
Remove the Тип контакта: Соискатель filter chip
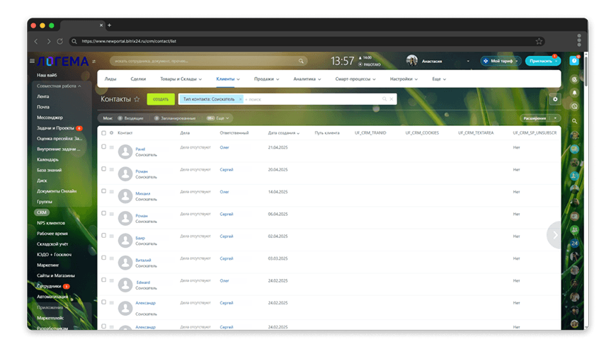pyautogui.click(x=241, y=99)
